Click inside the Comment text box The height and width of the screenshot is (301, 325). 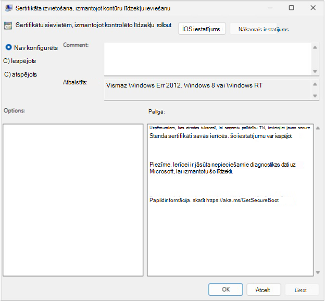(208, 59)
